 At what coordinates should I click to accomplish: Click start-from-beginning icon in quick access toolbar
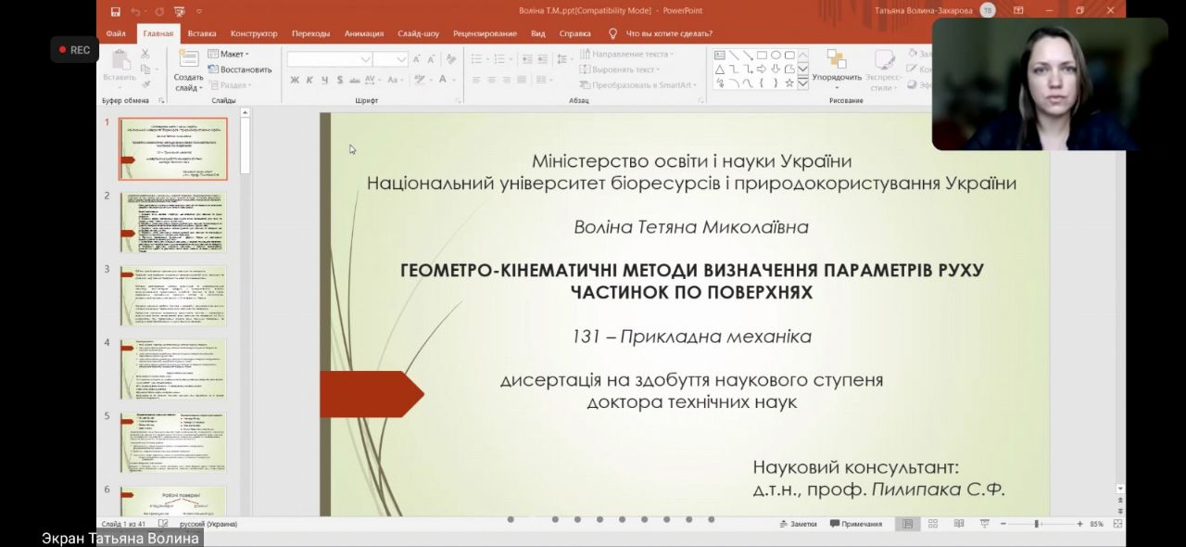tap(179, 11)
